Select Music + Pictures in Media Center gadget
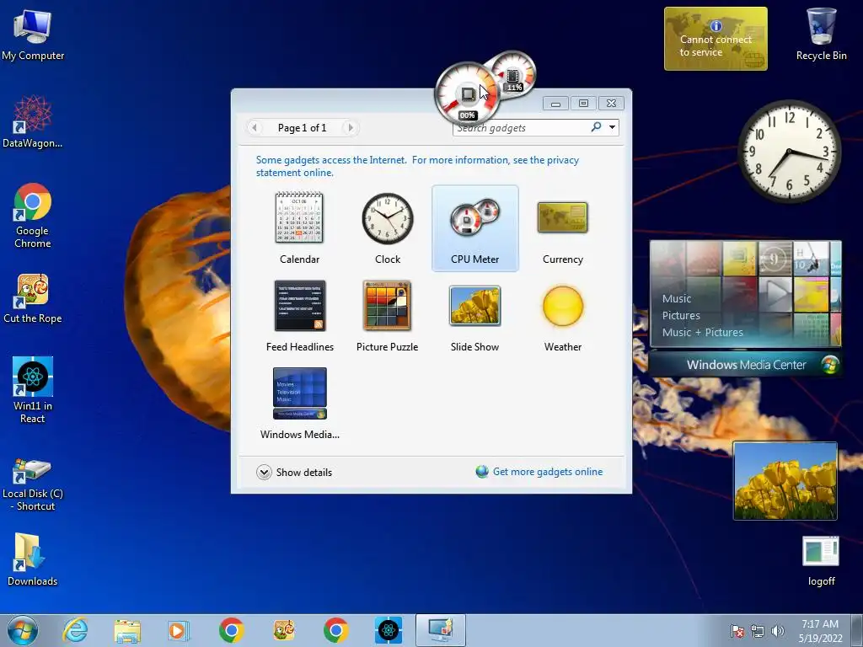The height and width of the screenshot is (647, 863). coord(702,332)
